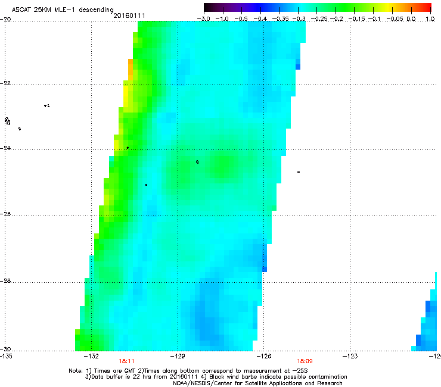
Task: Click the -0.25 color scale label
Action: [319, 19]
